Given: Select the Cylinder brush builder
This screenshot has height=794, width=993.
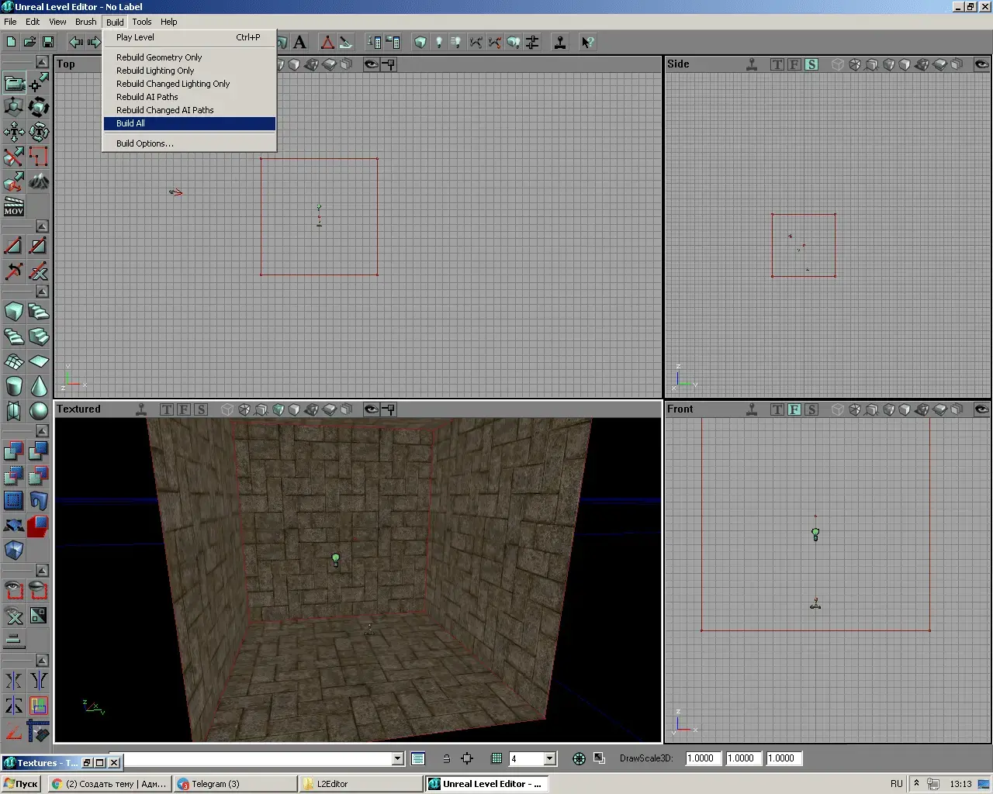Looking at the screenshot, I should click(14, 386).
